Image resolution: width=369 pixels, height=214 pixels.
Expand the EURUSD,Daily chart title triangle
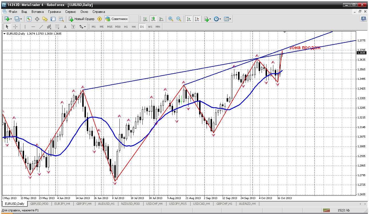pos(4,33)
